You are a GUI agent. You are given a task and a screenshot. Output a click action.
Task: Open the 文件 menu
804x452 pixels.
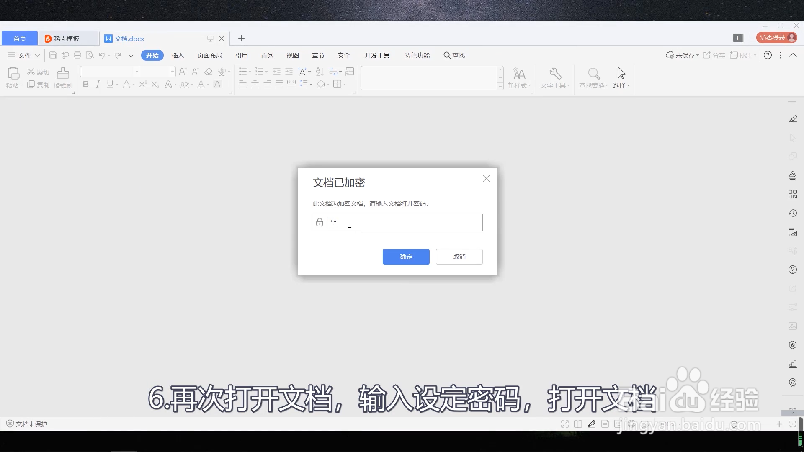click(24, 55)
